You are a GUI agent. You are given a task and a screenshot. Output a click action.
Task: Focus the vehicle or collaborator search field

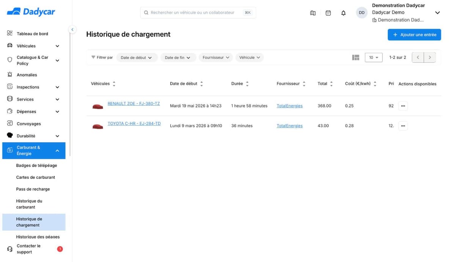point(198,12)
